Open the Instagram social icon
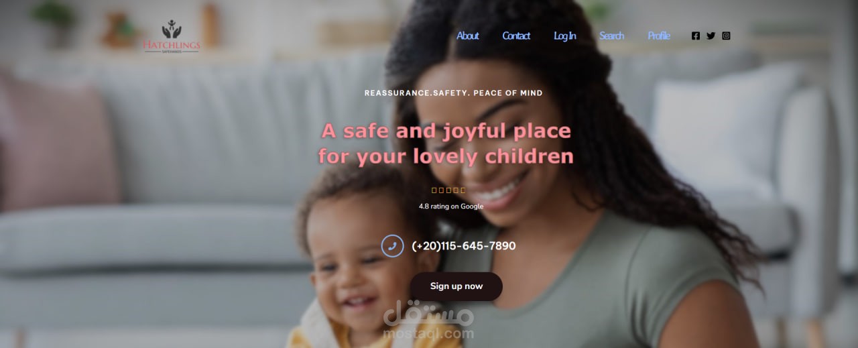858x348 pixels. tap(726, 36)
